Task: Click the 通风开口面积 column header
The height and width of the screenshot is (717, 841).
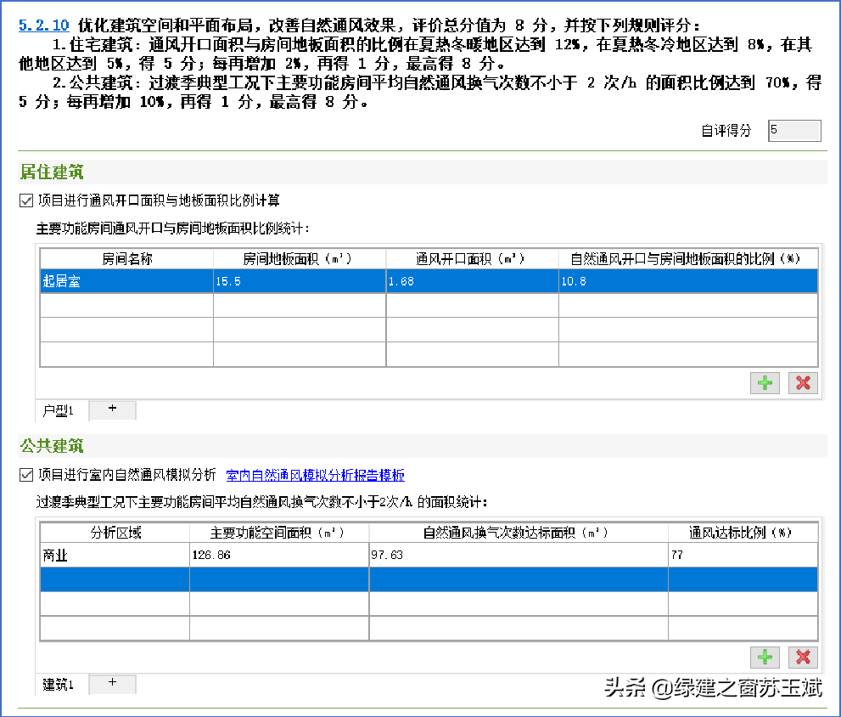Action: pyautogui.click(x=472, y=259)
